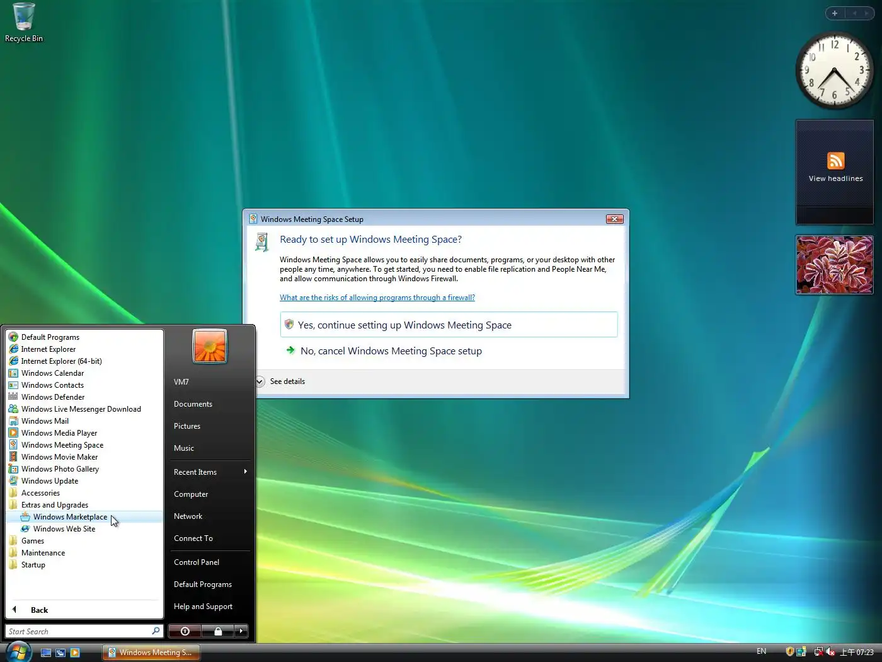Viewport: 882px width, 662px height.
Task: Open Pictures from Start menu
Action: (x=209, y=426)
